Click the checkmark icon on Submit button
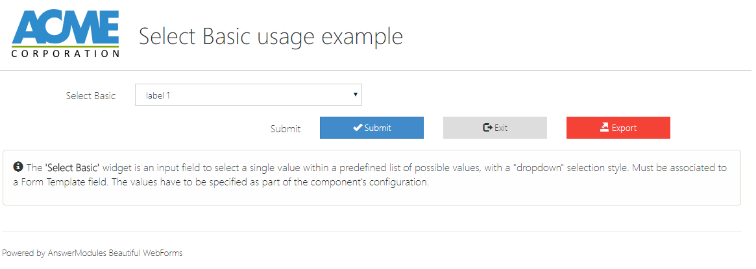This screenshot has height=269, width=756. (358, 128)
